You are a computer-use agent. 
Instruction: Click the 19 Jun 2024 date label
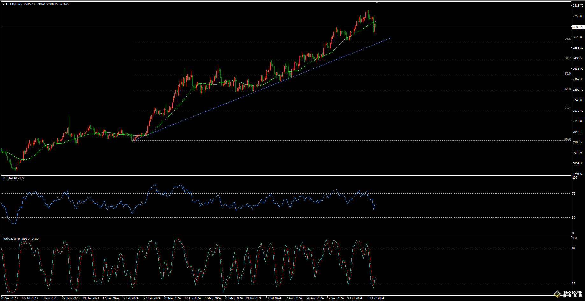coord(253,298)
